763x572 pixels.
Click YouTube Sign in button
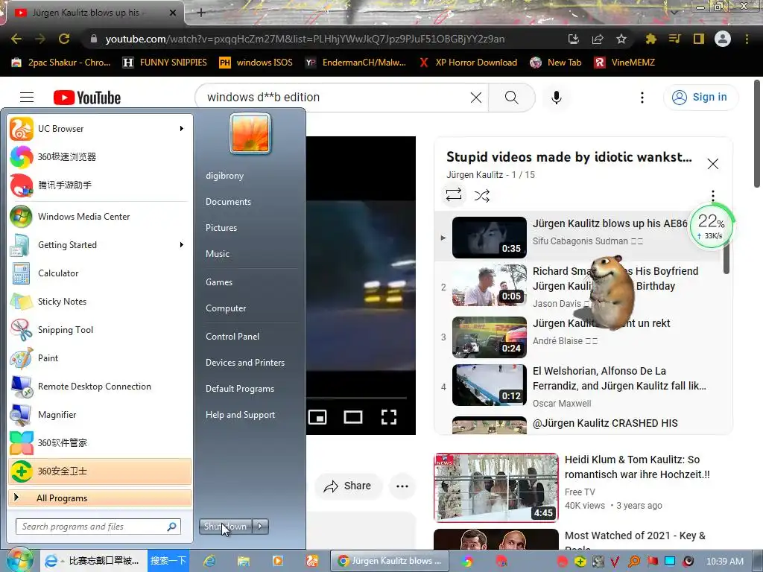point(700,98)
